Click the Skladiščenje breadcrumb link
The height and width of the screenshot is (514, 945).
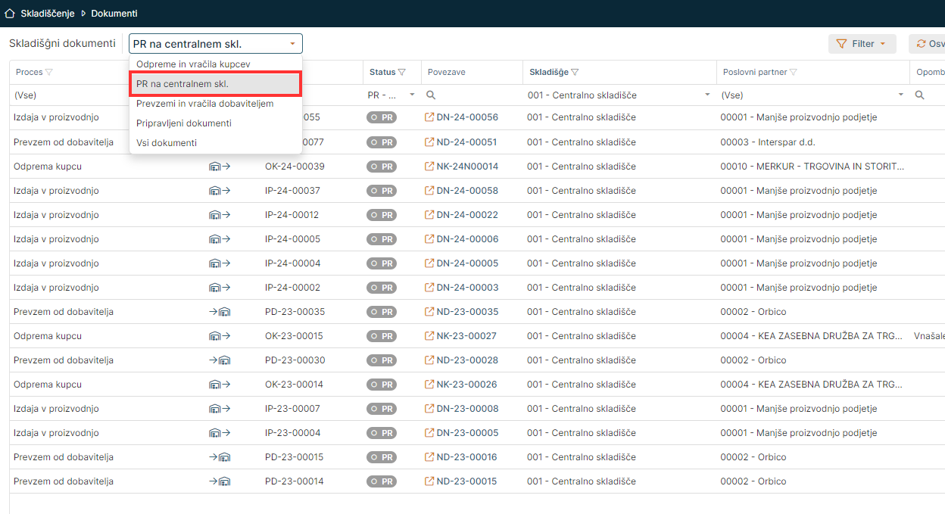[x=47, y=14]
